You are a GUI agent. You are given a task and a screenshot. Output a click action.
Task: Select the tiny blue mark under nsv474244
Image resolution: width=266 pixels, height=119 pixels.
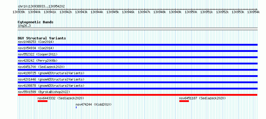coord(76,107)
